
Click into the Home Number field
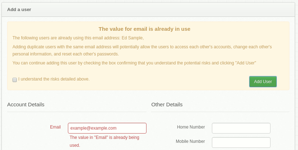tap(241, 128)
